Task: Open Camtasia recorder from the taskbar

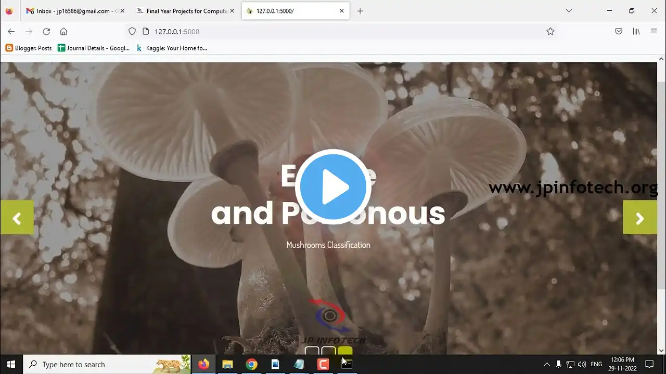Action: click(x=323, y=364)
